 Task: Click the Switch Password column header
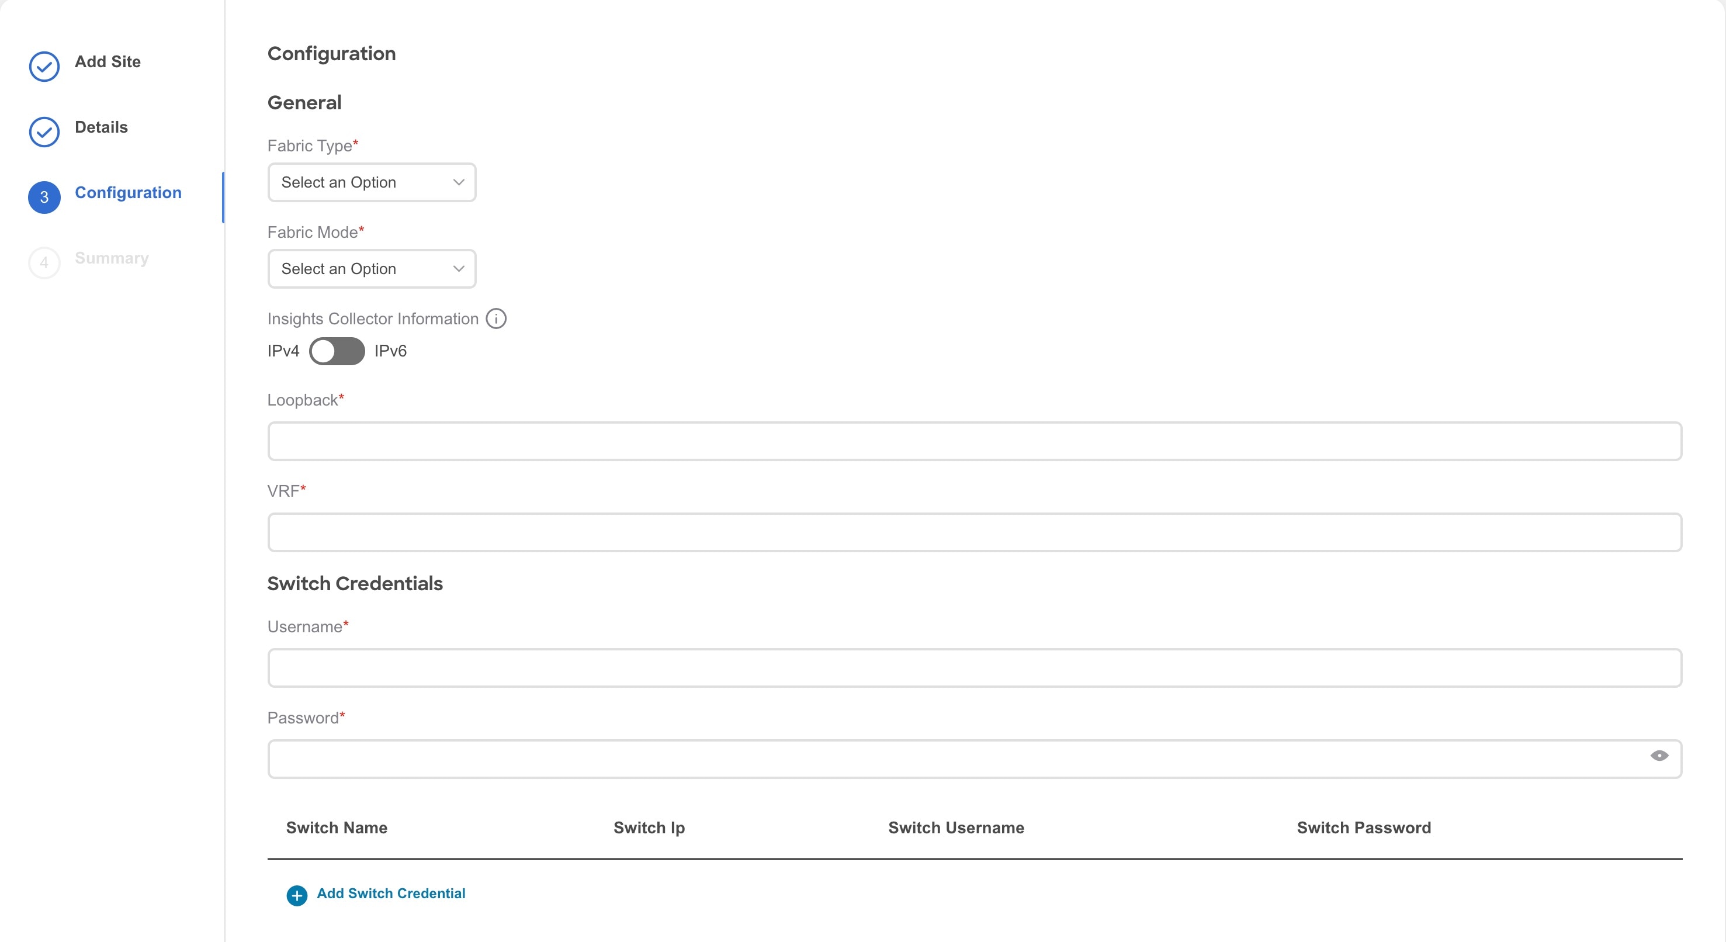(1364, 827)
